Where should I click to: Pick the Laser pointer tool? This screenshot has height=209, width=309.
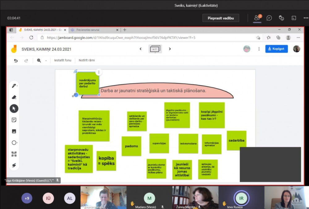14,165
